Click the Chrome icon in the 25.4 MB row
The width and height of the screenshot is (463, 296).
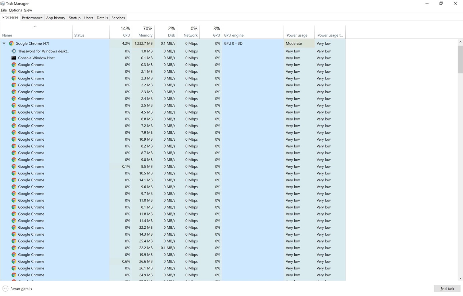(x=14, y=241)
